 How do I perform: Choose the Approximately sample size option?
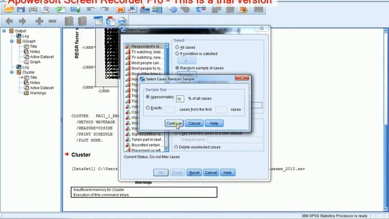coord(148,97)
